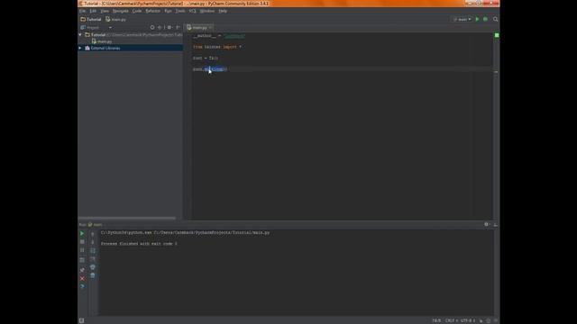Click the Run panel scroll up arrow

click(93, 234)
